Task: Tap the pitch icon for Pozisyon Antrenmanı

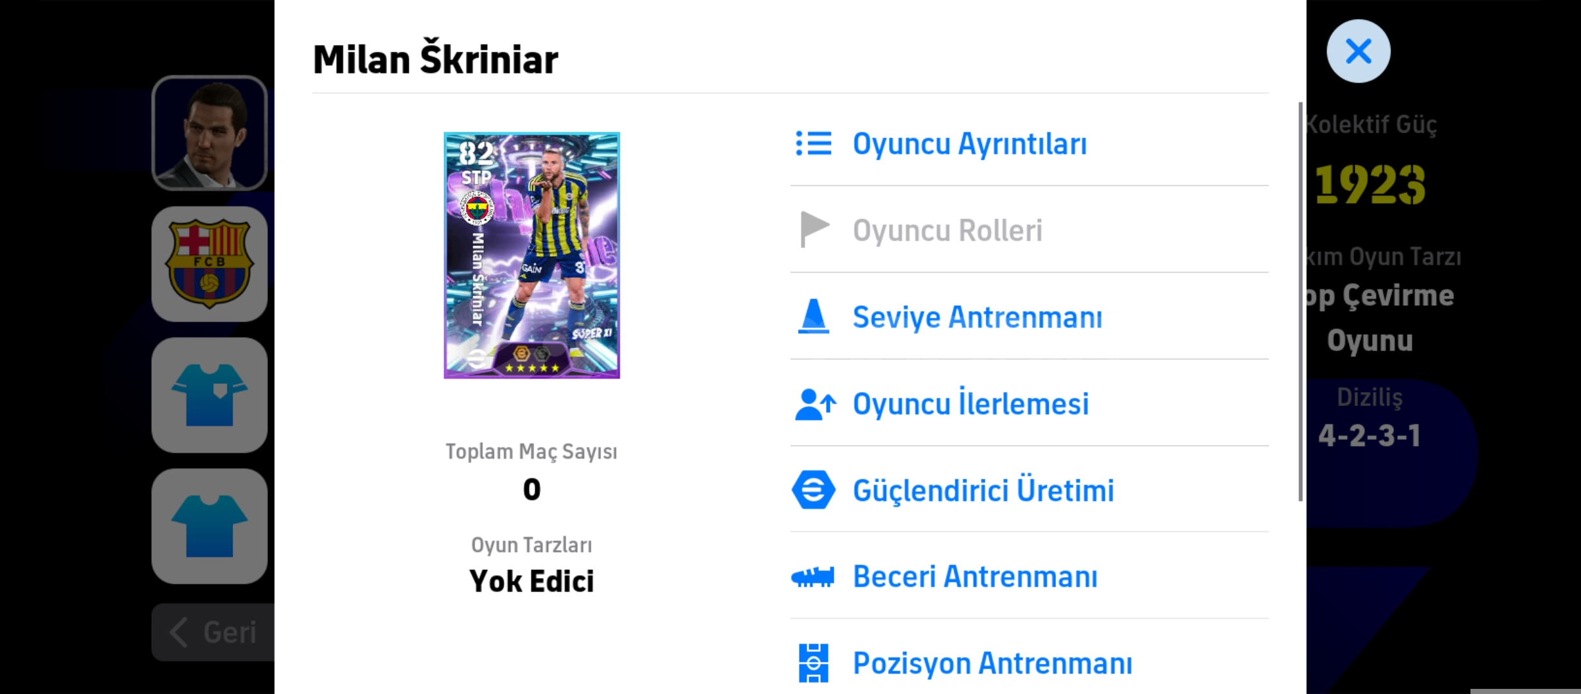Action: [x=813, y=663]
